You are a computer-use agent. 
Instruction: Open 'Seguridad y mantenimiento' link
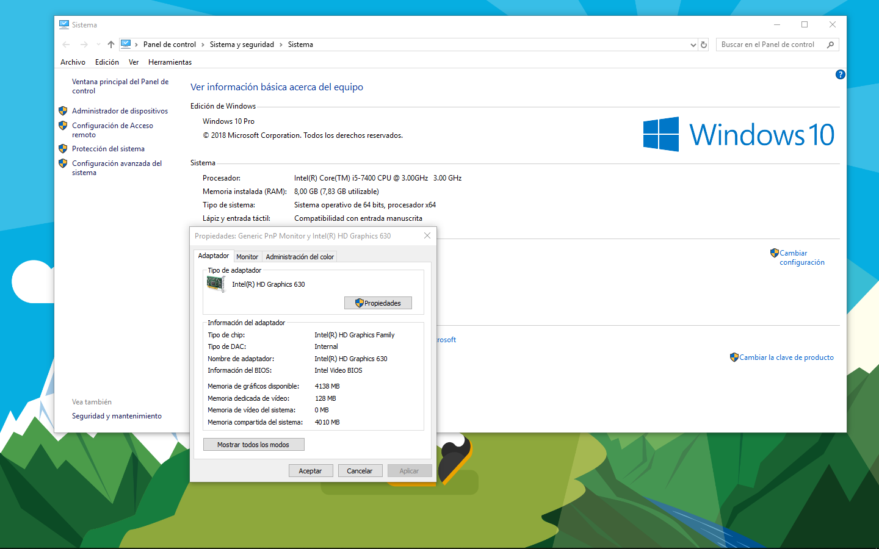(117, 416)
